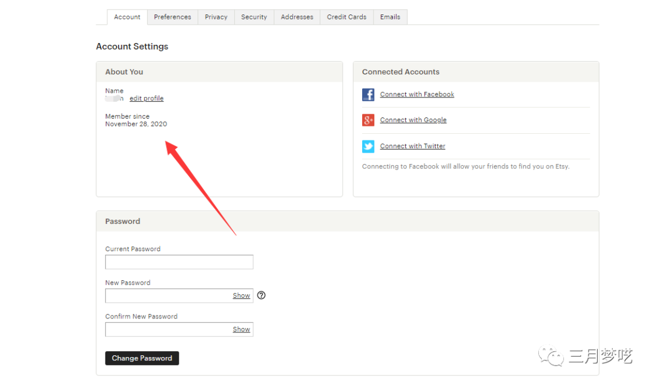Open the Privacy tab
Image resolution: width=654 pixels, height=385 pixels.
click(x=216, y=17)
